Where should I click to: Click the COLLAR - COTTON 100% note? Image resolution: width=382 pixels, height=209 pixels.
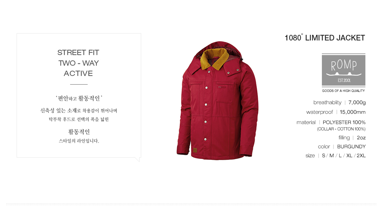[341, 129]
